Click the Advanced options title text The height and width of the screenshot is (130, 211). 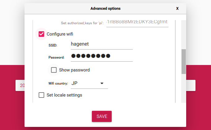(x=105, y=8)
